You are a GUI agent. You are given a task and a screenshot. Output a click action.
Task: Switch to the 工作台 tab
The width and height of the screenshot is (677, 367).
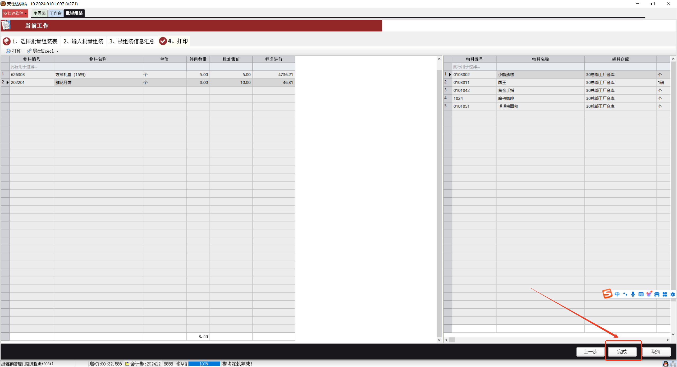point(56,13)
